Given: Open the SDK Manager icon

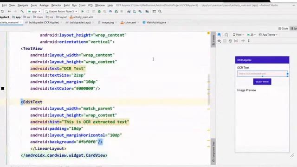Looking at the screenshot, I should (140, 11).
